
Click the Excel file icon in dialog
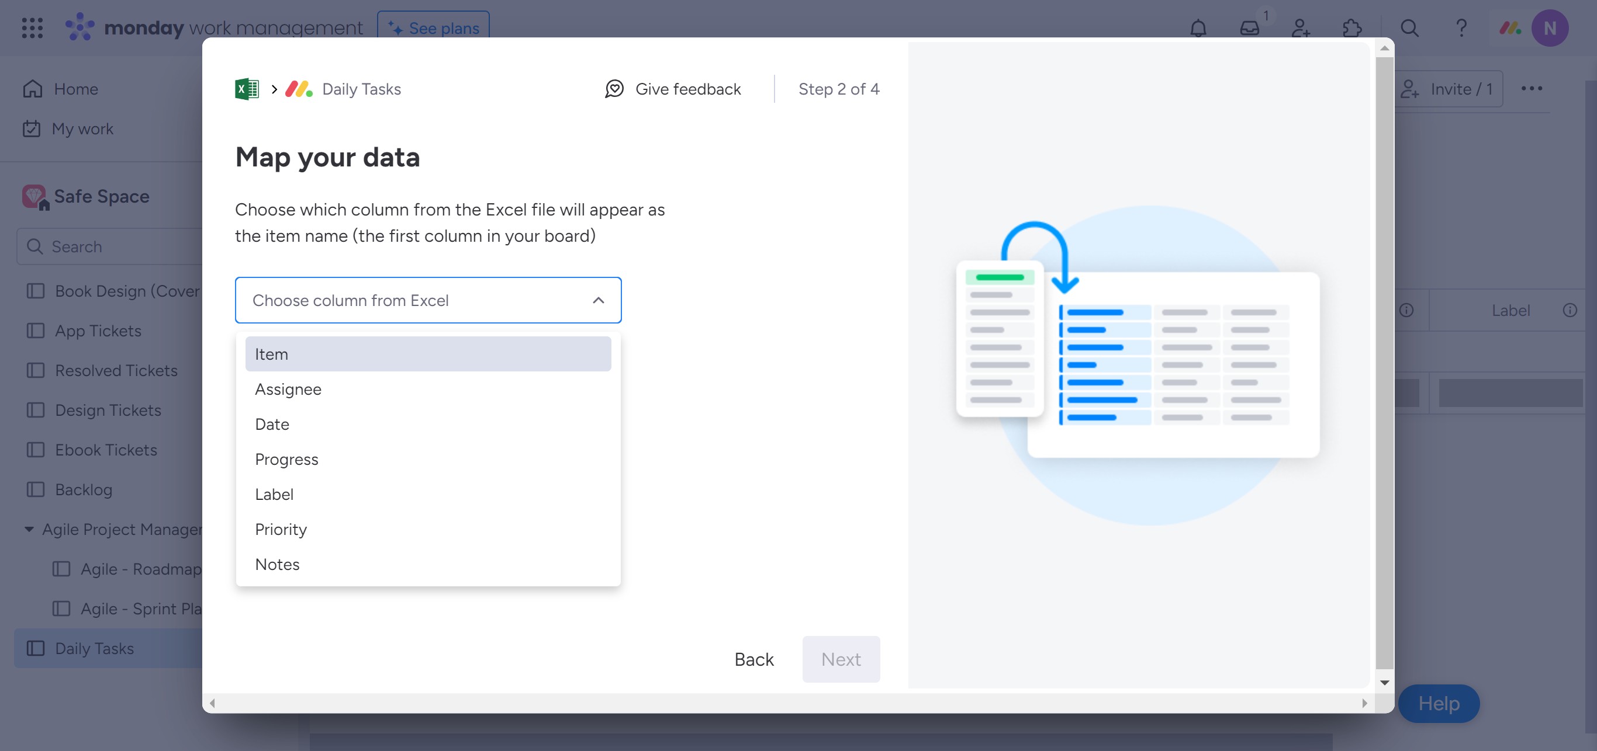pyautogui.click(x=247, y=89)
